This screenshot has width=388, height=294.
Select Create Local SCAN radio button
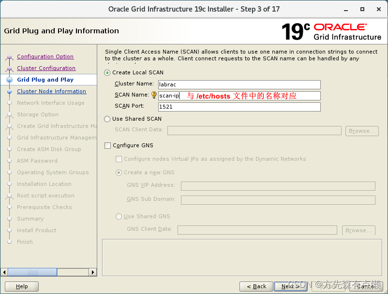[107, 72]
